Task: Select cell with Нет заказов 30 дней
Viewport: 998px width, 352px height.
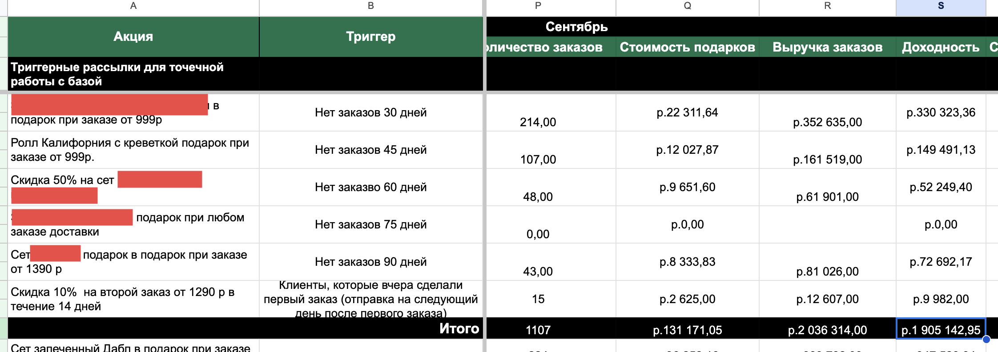Action: 371,112
